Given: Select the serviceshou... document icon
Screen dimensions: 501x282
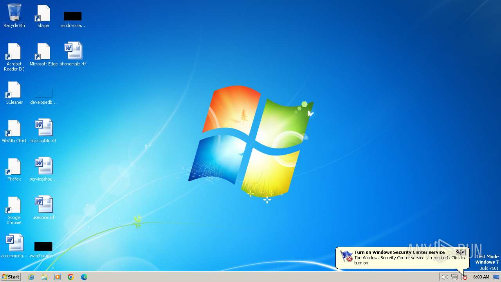Looking at the screenshot, I should click(43, 170).
